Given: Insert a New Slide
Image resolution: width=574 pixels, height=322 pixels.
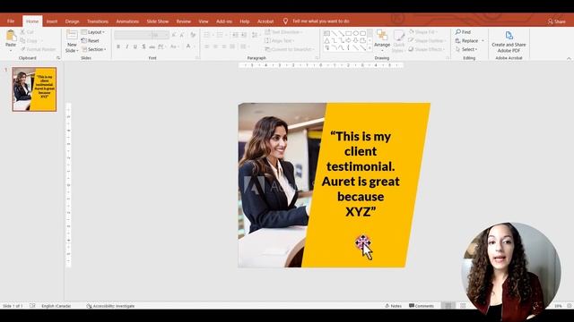Looking at the screenshot, I should (72, 41).
